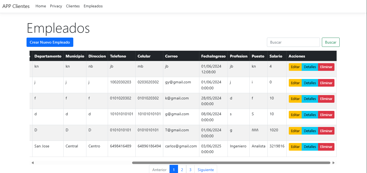The width and height of the screenshot is (367, 173).
Task: Click the APP Clientes brand link
Action: (x=16, y=6)
